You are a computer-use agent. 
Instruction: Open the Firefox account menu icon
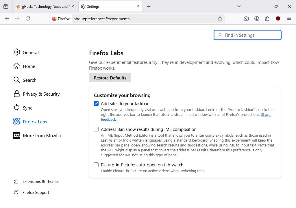pyautogui.click(x=257, y=18)
